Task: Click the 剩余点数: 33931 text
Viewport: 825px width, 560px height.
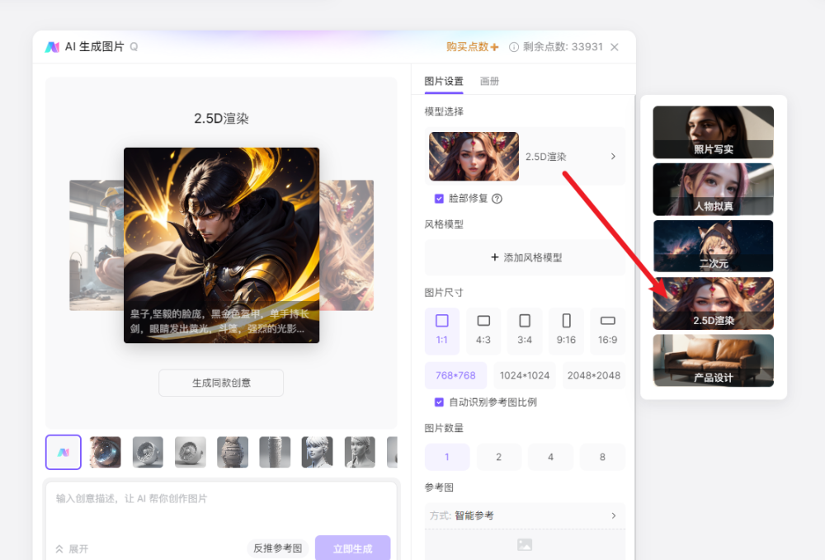Action: coord(563,47)
